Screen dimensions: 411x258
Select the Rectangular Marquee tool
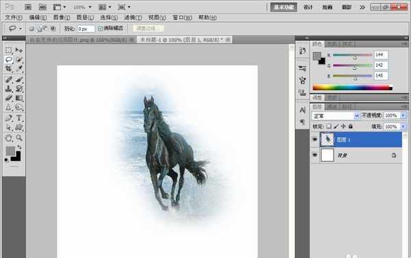click(x=9, y=50)
